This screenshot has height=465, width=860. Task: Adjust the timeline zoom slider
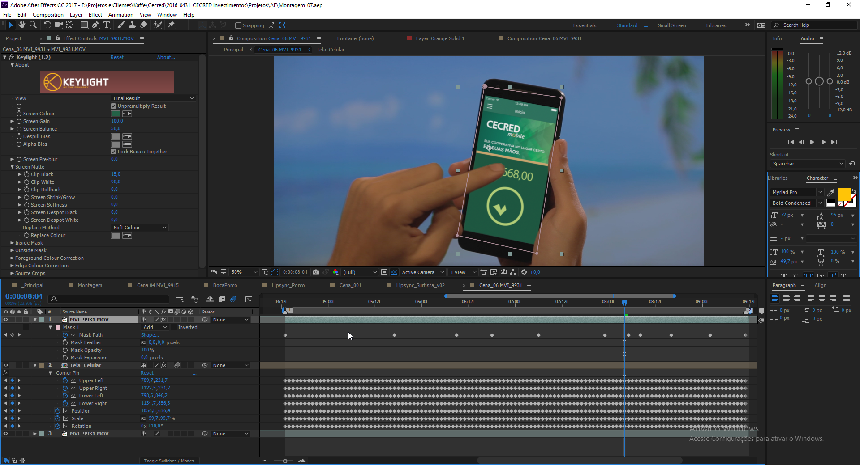tap(285, 461)
